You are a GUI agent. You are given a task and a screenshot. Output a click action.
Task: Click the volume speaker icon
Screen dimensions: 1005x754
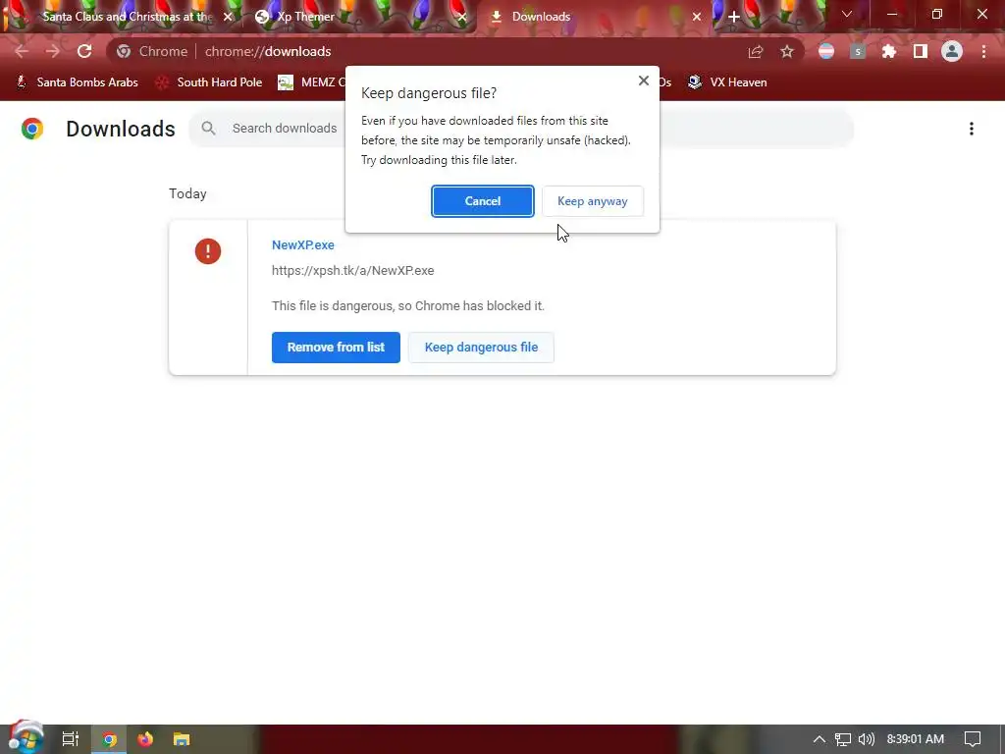[x=866, y=739]
